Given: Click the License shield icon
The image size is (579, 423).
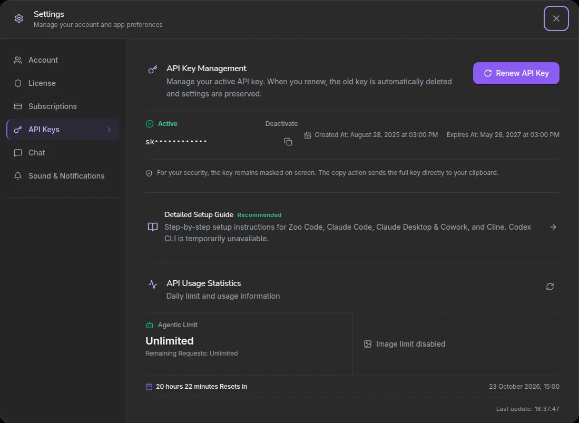Looking at the screenshot, I should tap(18, 83).
